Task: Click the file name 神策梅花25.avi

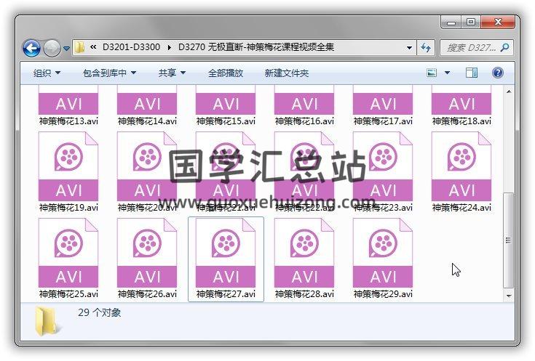Action: click(x=68, y=294)
